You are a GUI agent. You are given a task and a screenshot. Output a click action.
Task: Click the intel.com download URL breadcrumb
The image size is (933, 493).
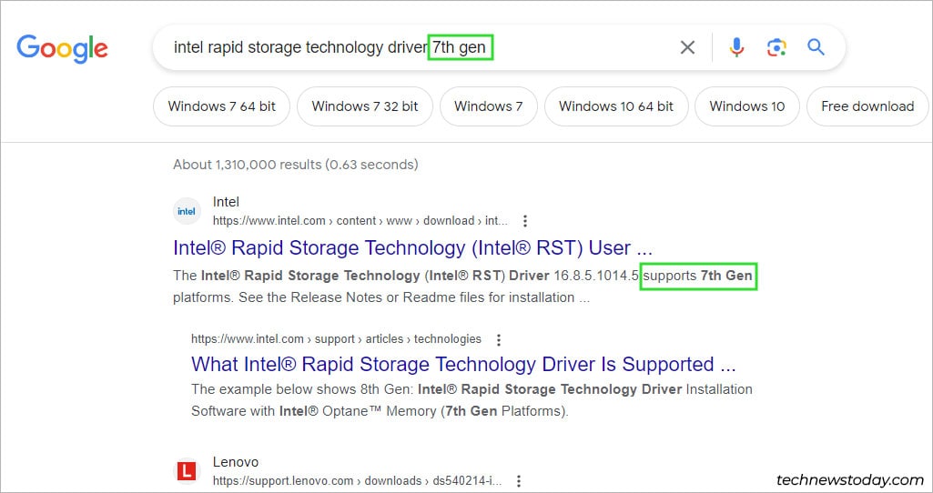(x=360, y=221)
